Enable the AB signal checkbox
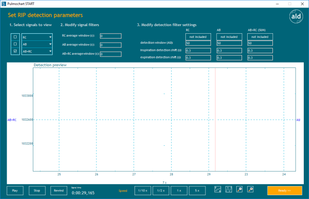309x199 pixels. click(x=15, y=44)
